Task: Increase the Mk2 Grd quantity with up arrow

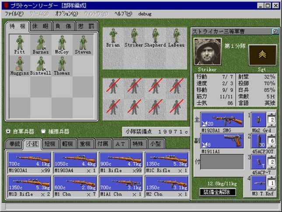Action: (x=272, y=114)
